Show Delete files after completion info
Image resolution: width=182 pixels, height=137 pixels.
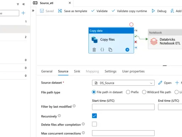(x=83, y=124)
